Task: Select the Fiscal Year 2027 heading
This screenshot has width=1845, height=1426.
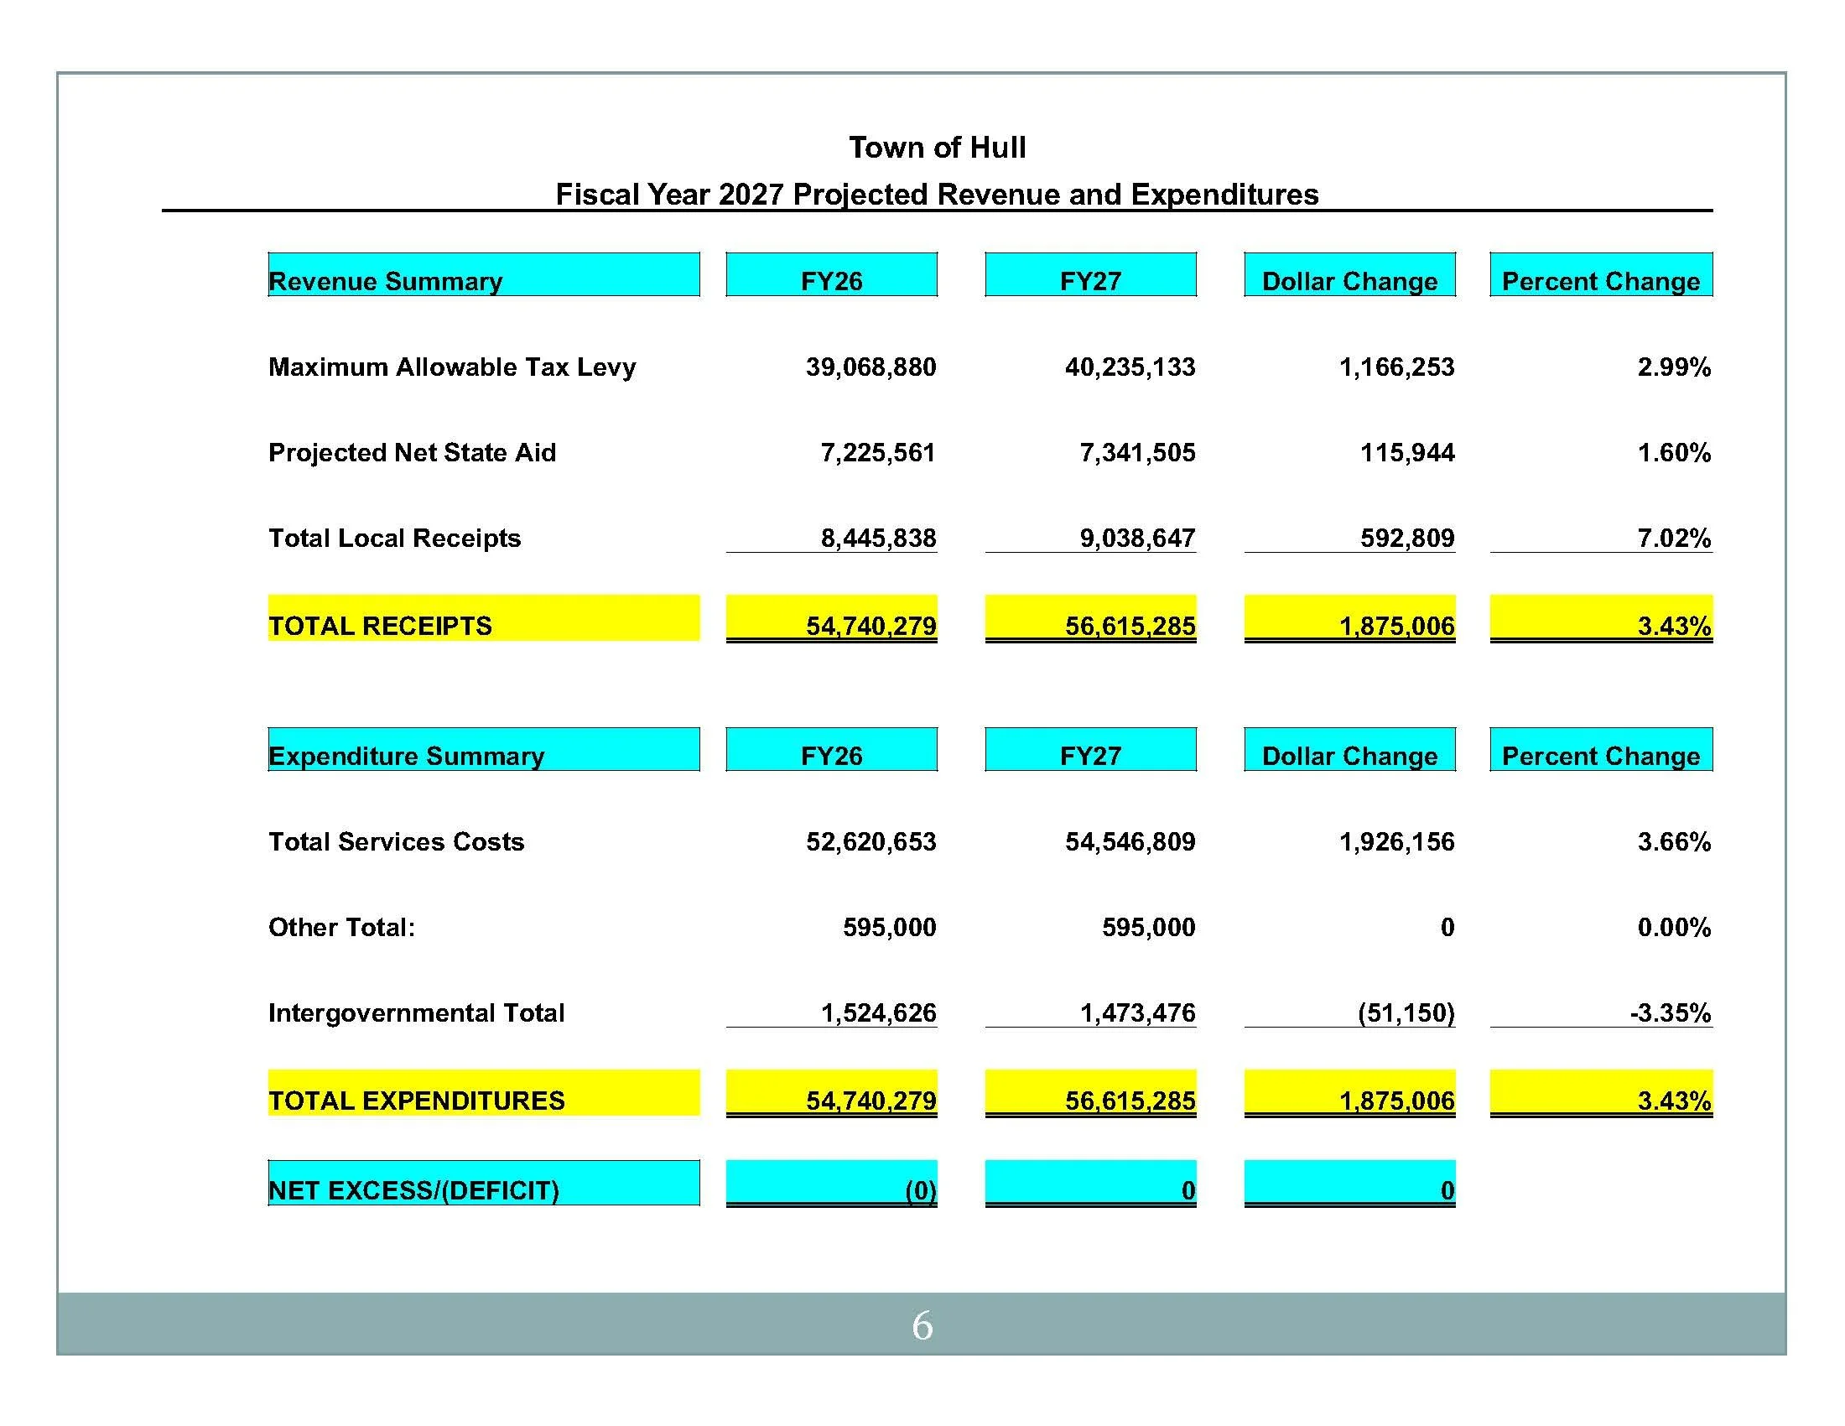Action: (936, 196)
